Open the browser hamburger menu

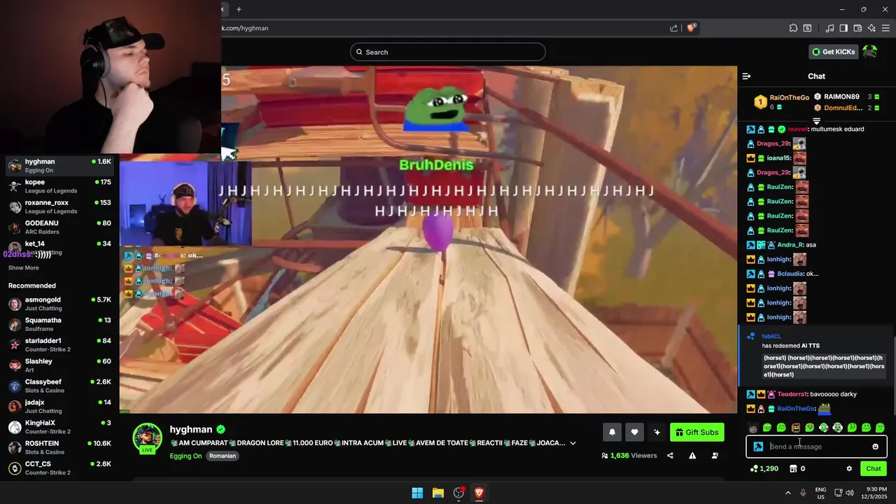(886, 28)
